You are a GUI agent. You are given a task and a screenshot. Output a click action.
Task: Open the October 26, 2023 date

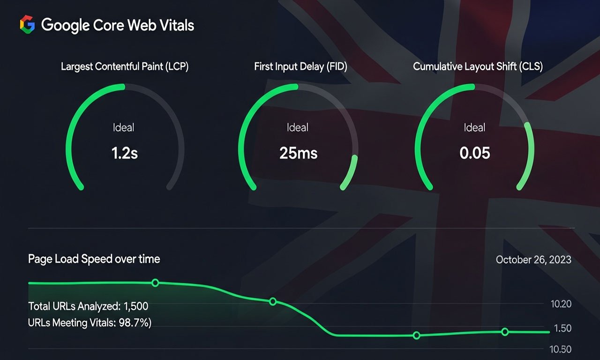click(533, 259)
